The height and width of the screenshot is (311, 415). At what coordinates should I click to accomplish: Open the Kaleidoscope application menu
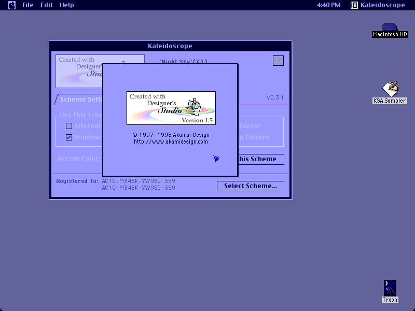point(378,5)
